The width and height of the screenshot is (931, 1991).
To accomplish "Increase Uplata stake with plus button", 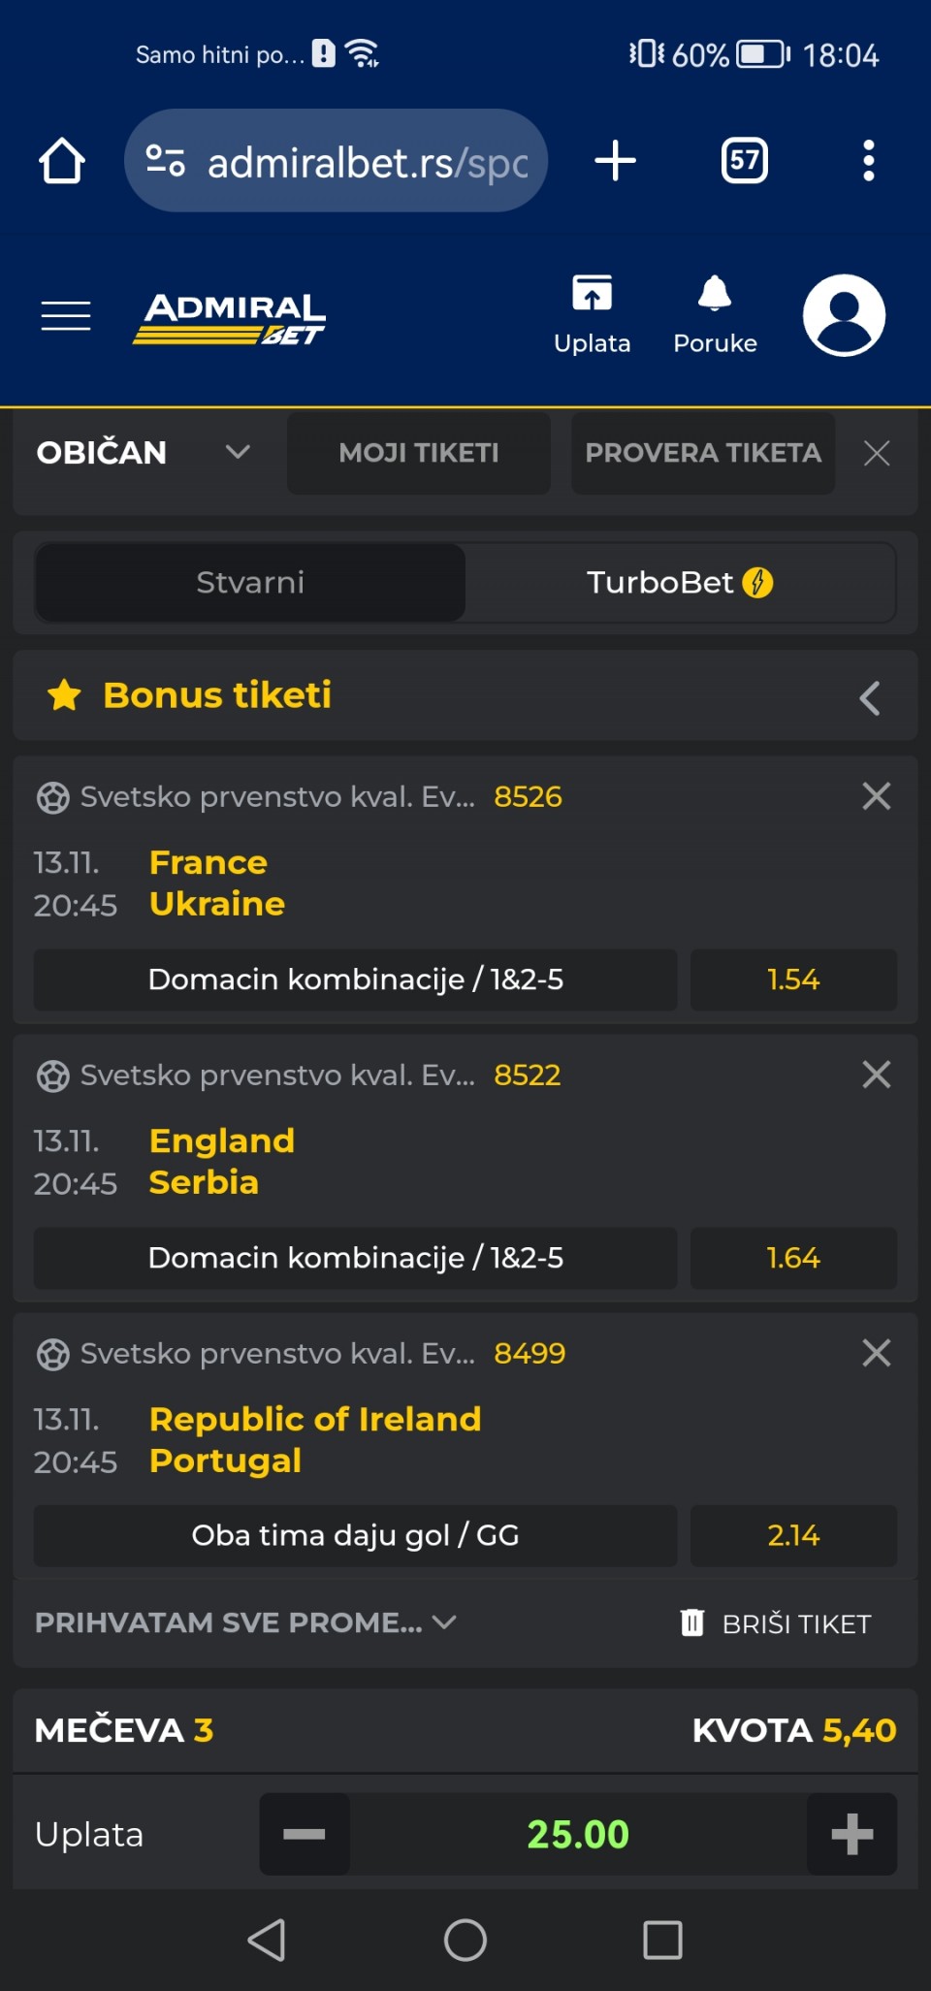I will point(851,1834).
